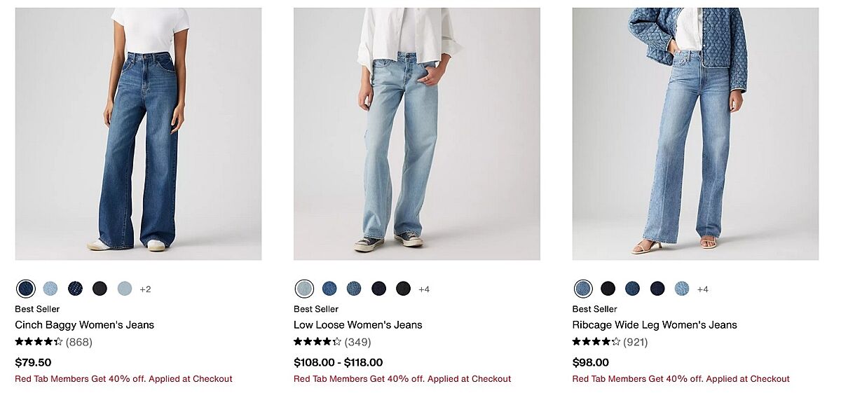841x405 pixels.
Task: Click the Cinch Baggy jeans product photo
Action: (x=138, y=134)
